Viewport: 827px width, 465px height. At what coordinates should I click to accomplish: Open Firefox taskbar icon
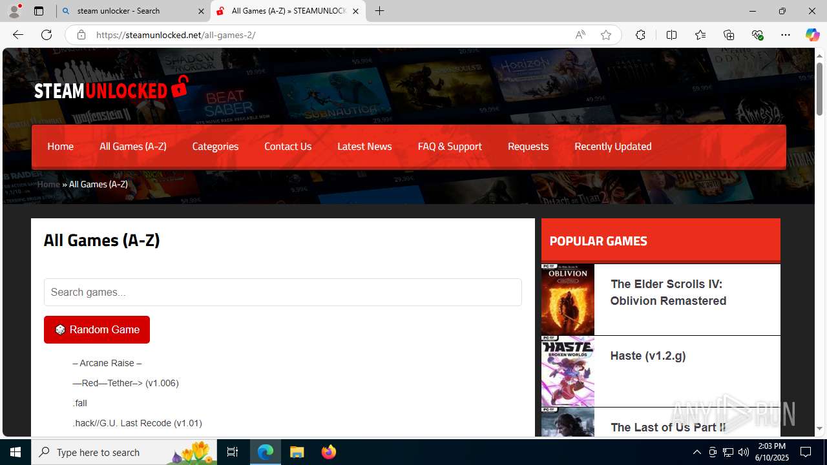coord(328,452)
